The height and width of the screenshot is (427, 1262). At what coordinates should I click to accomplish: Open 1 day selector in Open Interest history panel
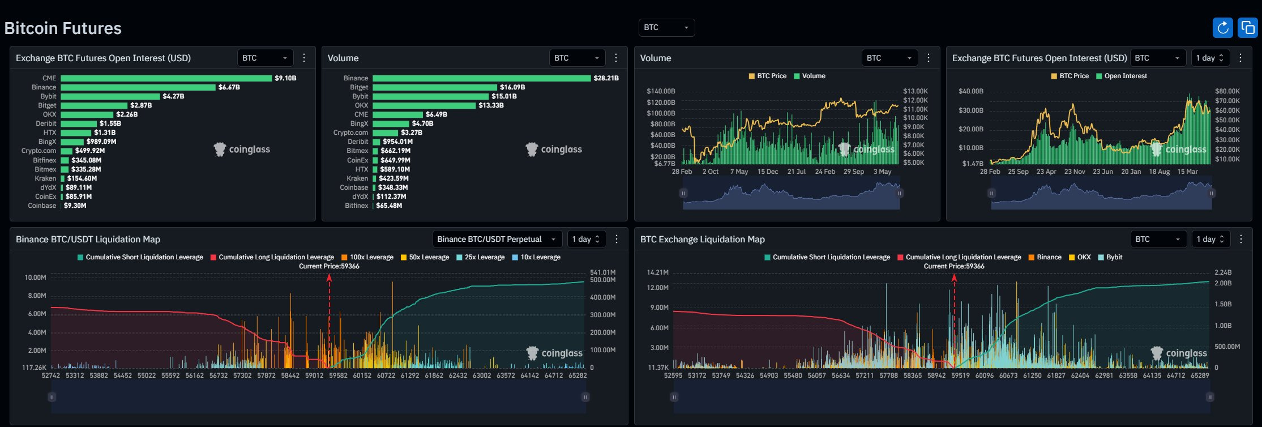point(1210,58)
